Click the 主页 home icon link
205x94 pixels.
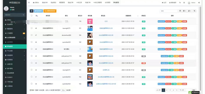tap(164, 3)
